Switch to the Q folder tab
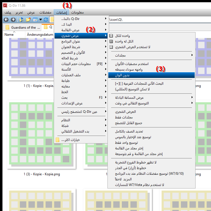211x211 pixels. click(x=48, y=27)
